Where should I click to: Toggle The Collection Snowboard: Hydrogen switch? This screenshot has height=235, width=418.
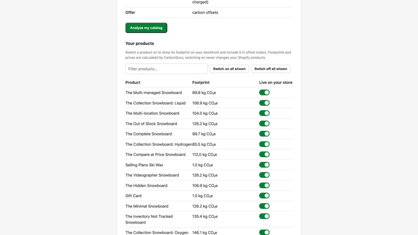pos(264,144)
